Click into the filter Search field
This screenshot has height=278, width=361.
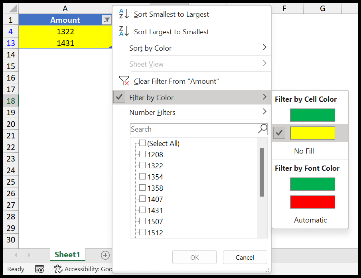coord(193,129)
